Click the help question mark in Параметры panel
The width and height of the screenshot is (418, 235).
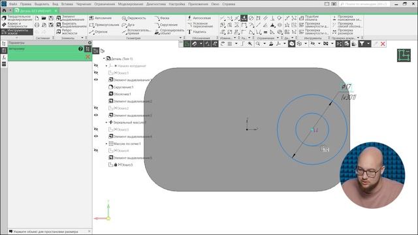coord(80,49)
